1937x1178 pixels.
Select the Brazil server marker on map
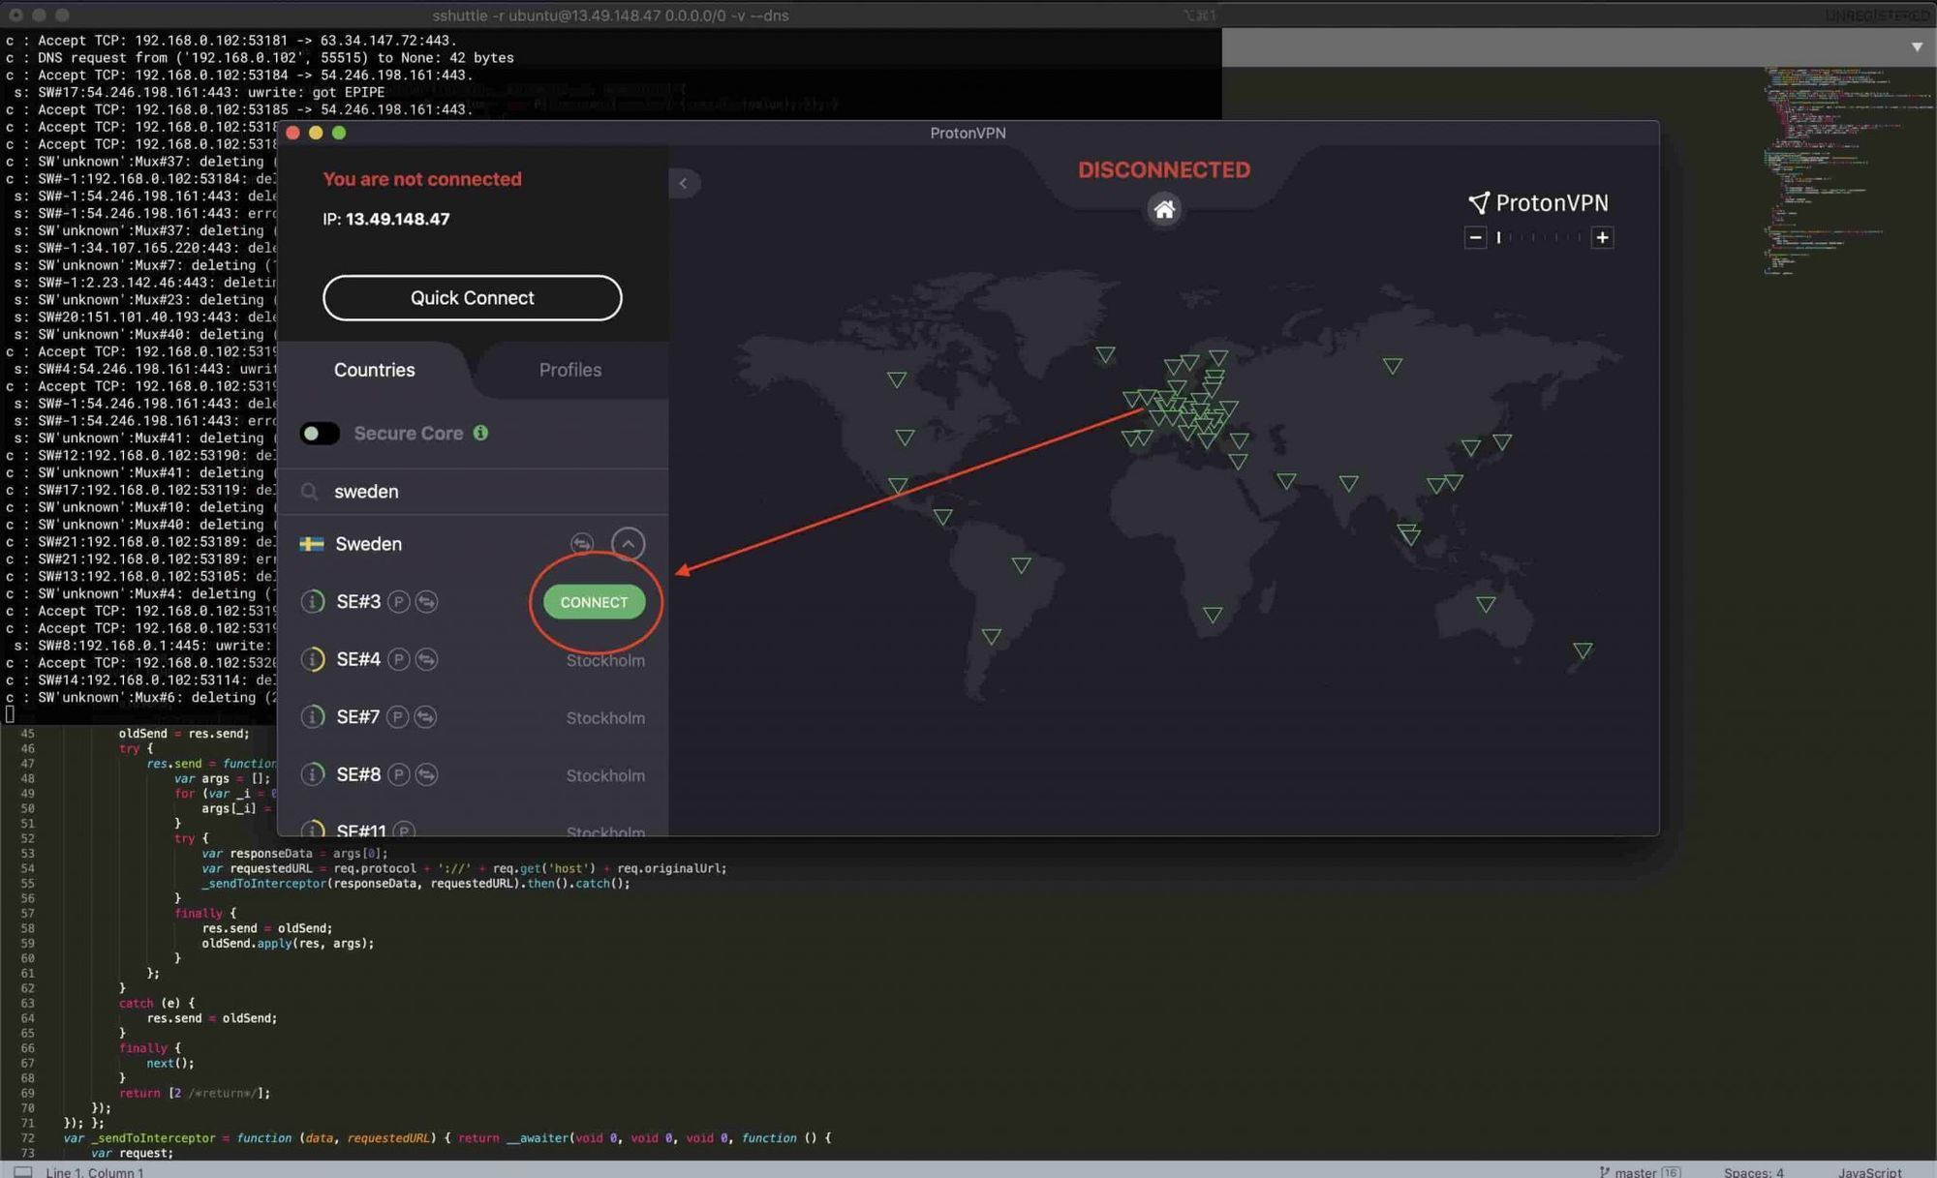(x=1021, y=565)
